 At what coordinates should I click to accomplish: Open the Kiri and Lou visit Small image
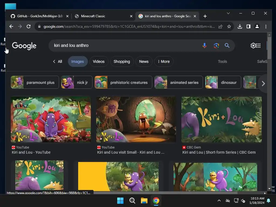click(136, 119)
